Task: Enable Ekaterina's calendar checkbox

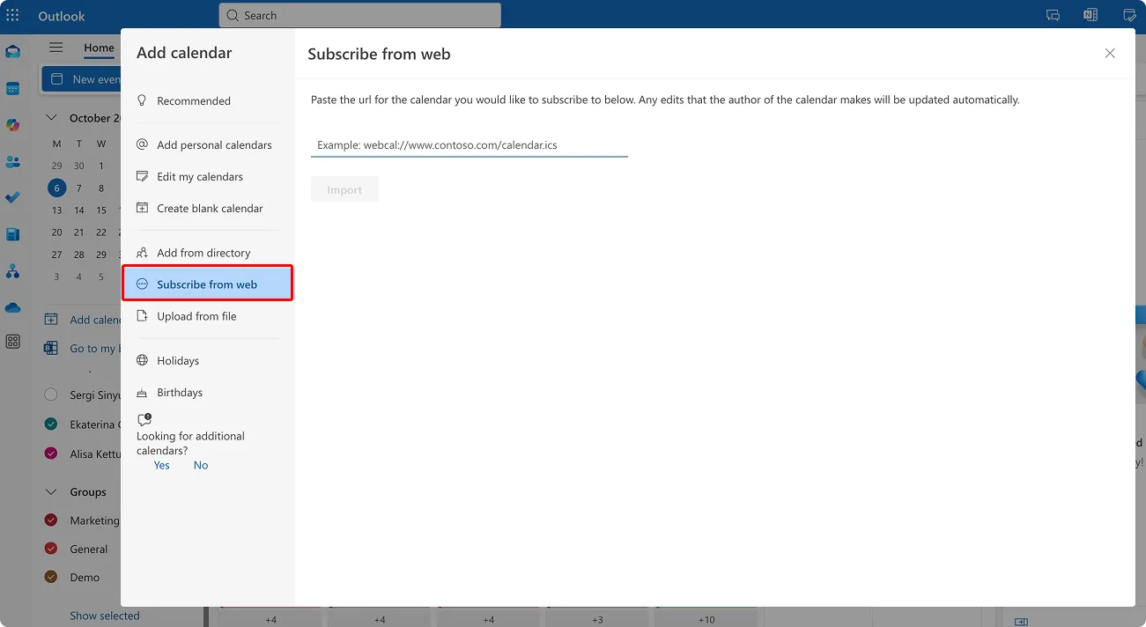Action: [x=50, y=424]
